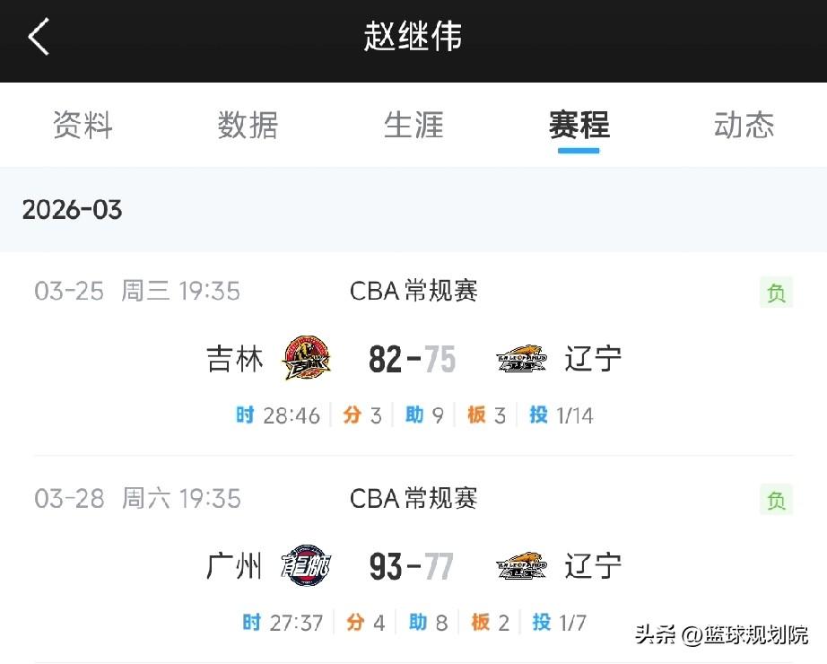The height and width of the screenshot is (664, 827).
Task: Switch to the 资料 tab
Action: [83, 126]
